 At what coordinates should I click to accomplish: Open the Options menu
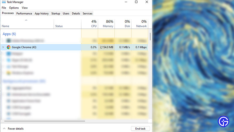click(x=14, y=8)
